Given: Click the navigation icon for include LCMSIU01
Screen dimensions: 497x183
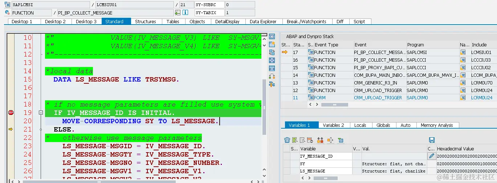Looking at the screenshot, I should [463, 53].
